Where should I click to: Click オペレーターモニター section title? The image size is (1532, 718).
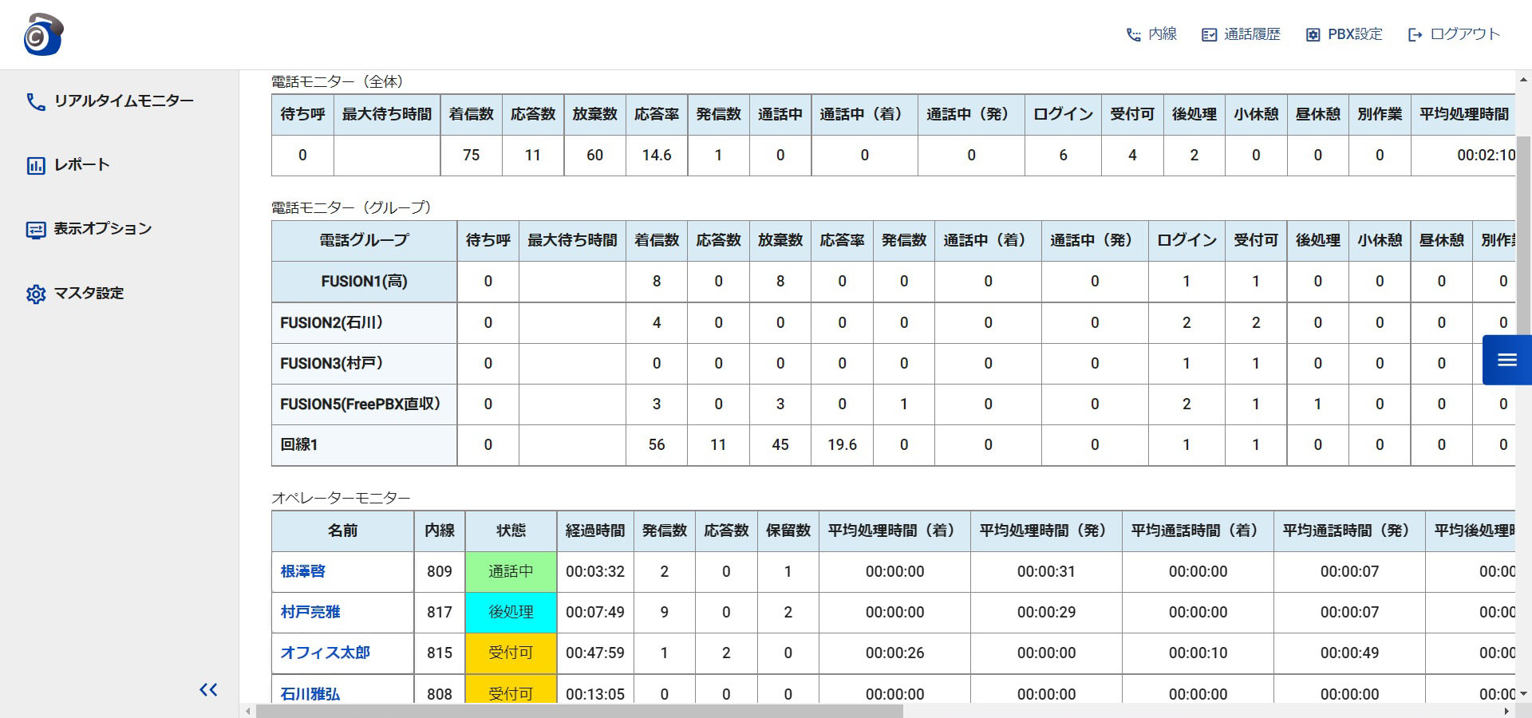pos(341,498)
